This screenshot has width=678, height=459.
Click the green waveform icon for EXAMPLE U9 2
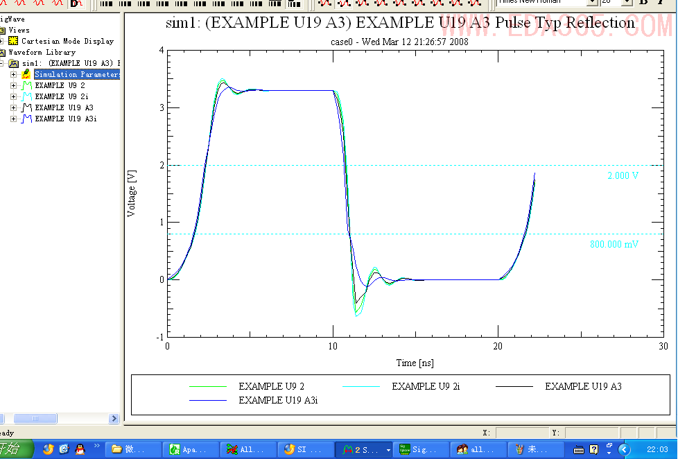pos(27,85)
